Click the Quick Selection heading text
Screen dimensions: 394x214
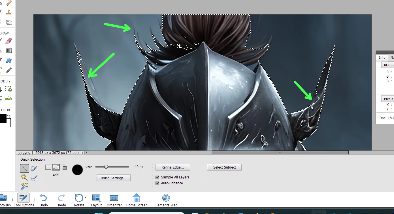point(33,160)
